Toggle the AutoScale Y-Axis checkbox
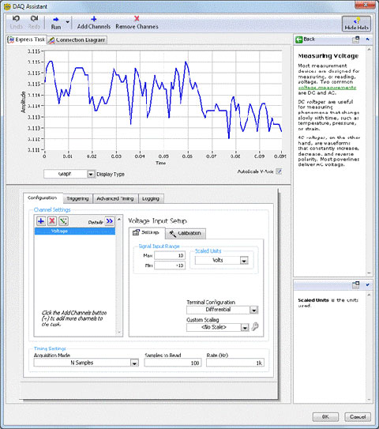Screen dimensions: 379x429 point(279,171)
